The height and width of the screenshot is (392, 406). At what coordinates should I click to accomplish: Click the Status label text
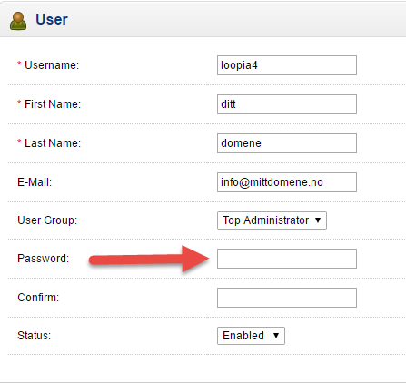click(35, 336)
